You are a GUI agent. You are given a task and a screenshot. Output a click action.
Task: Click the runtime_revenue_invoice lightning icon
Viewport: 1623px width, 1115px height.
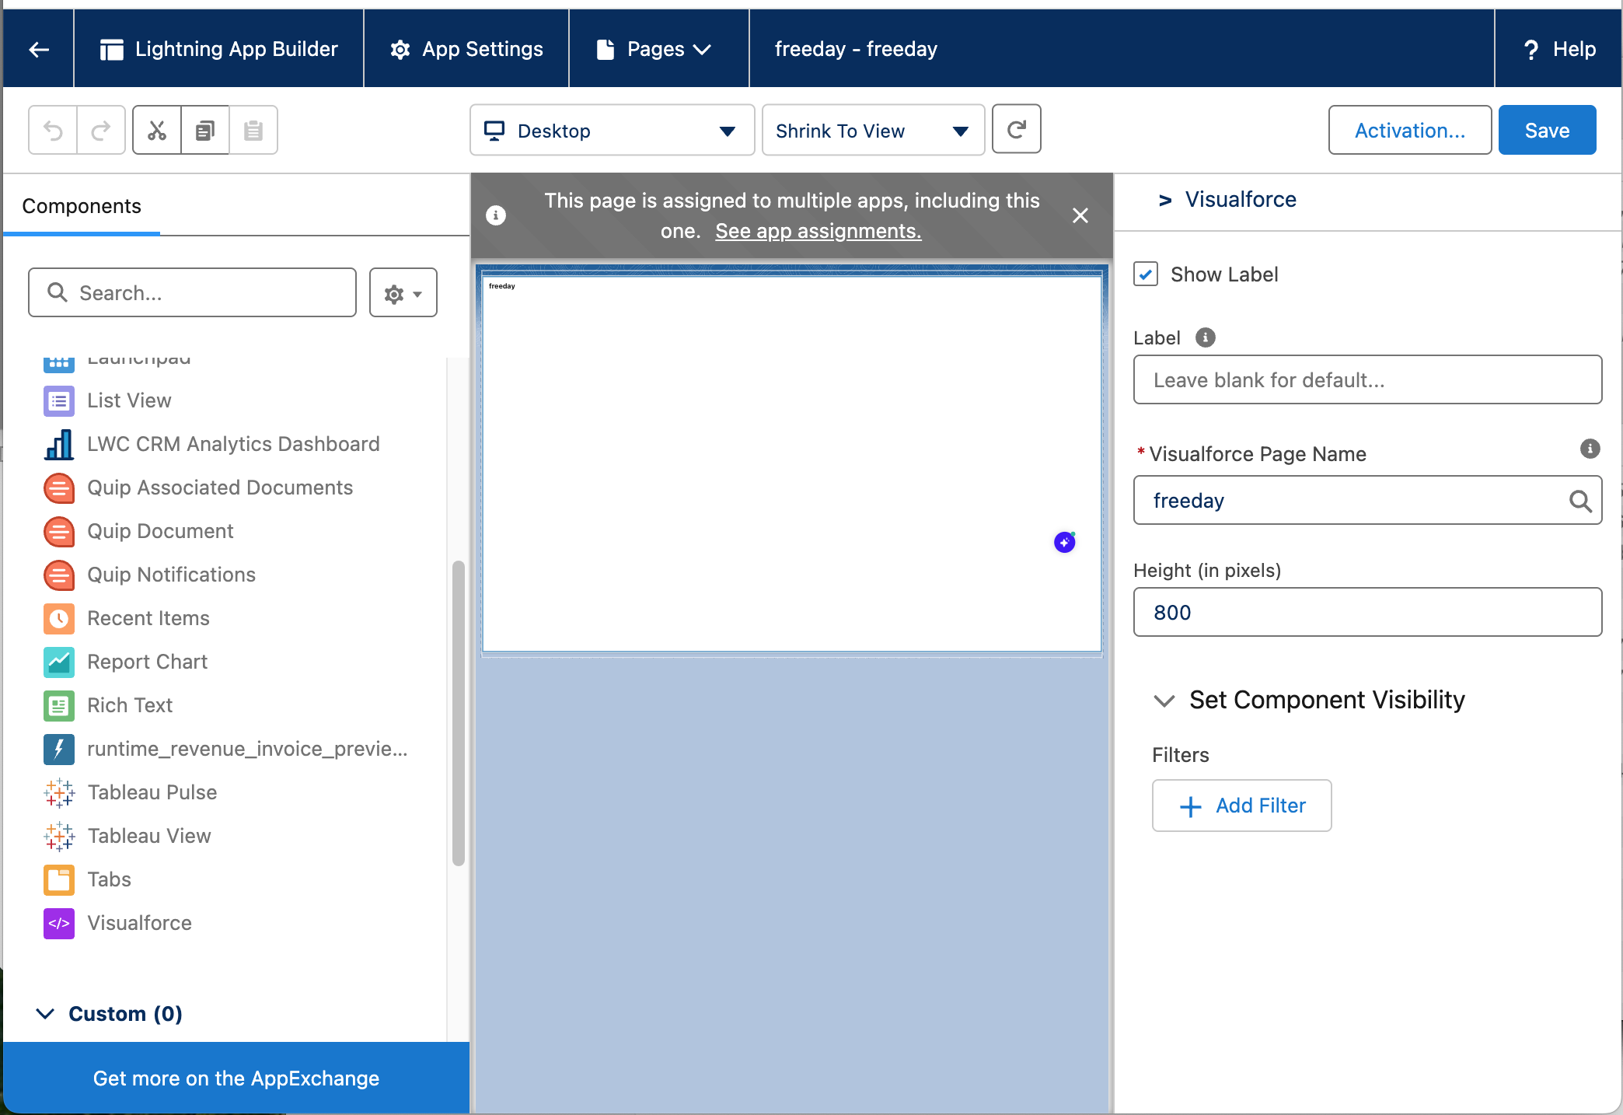[59, 750]
